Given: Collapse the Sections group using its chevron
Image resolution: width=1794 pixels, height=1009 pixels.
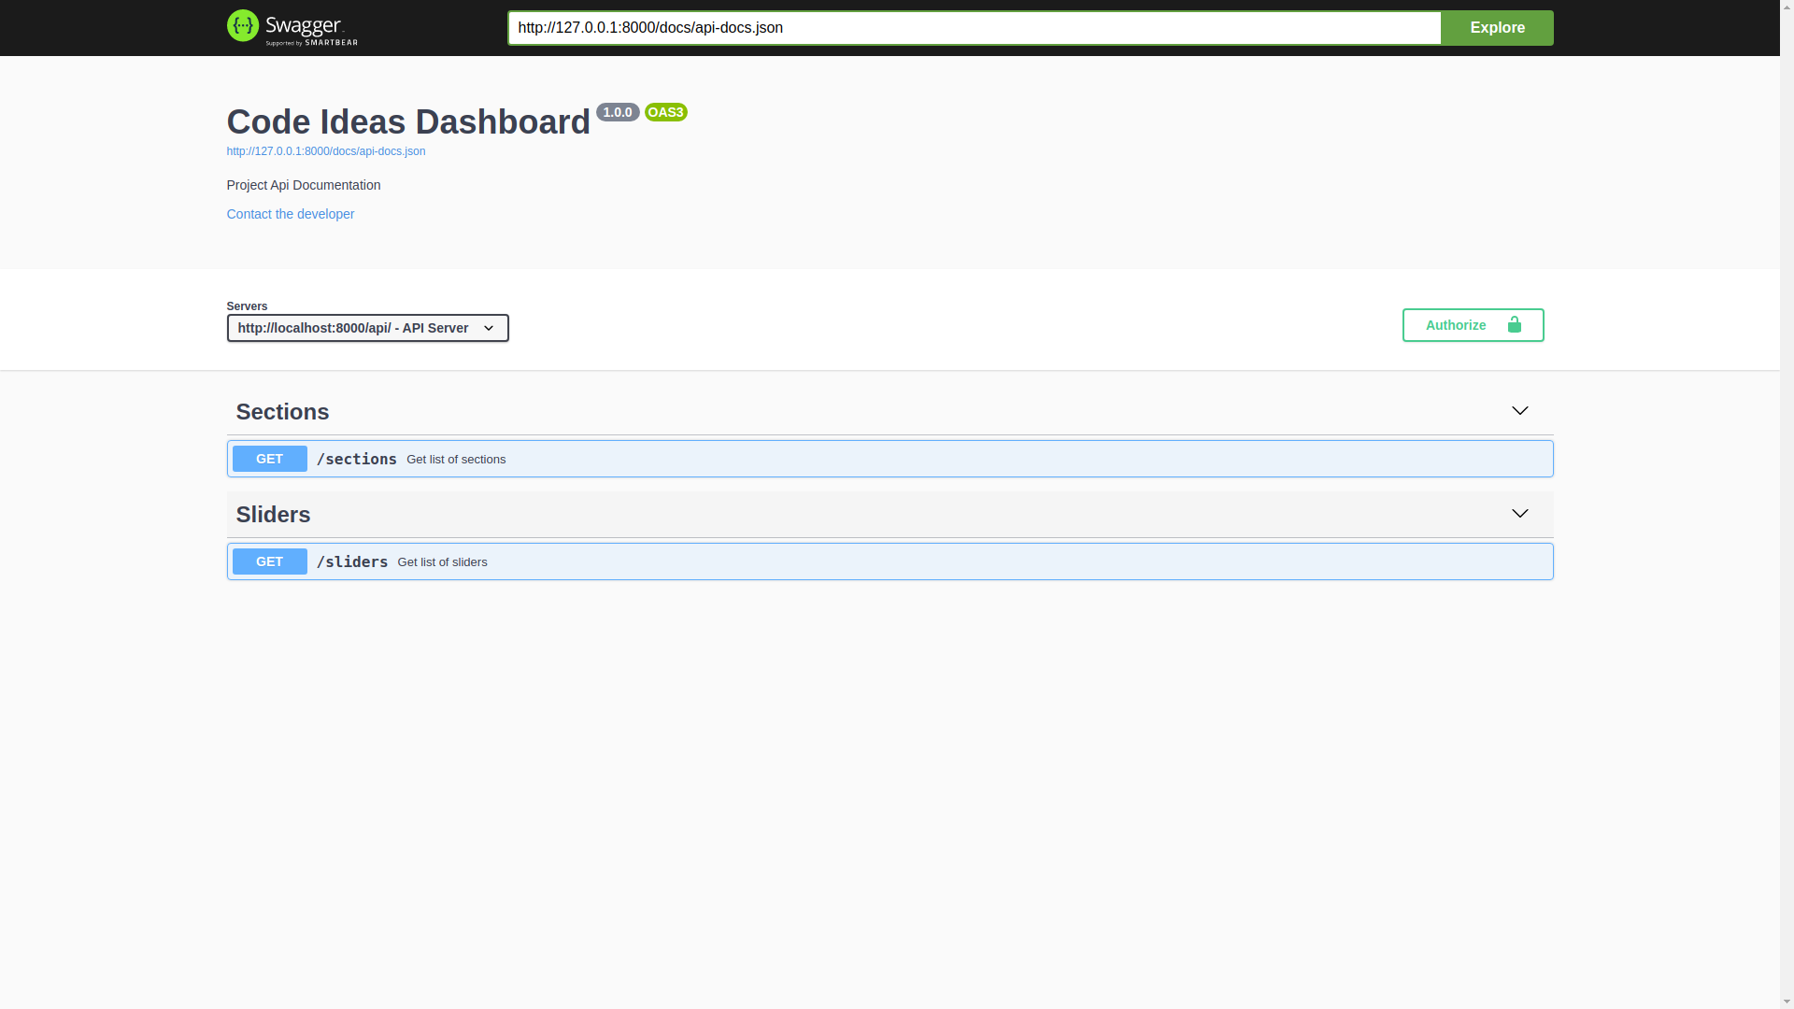Looking at the screenshot, I should (x=1519, y=411).
